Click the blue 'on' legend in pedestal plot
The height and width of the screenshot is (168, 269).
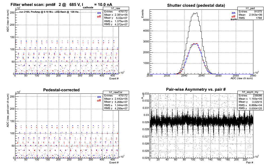234,13
